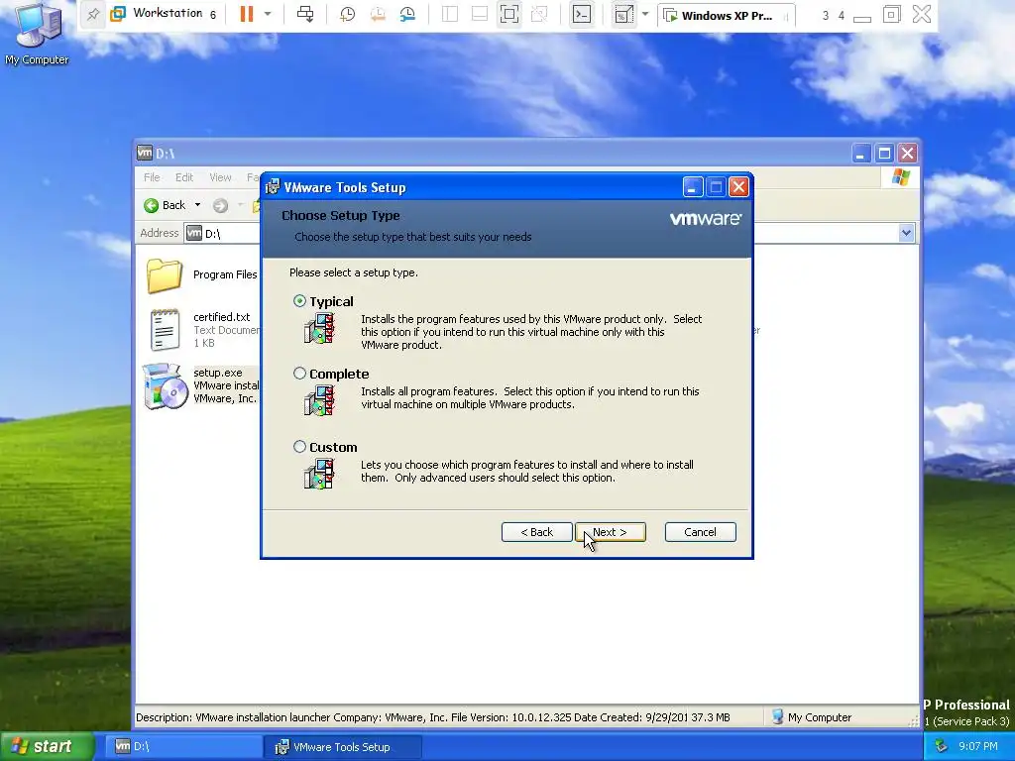
Task: Open the console view icon
Action: click(x=582, y=14)
